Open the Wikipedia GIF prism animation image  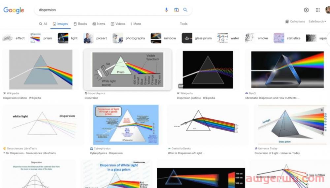coord(208,70)
